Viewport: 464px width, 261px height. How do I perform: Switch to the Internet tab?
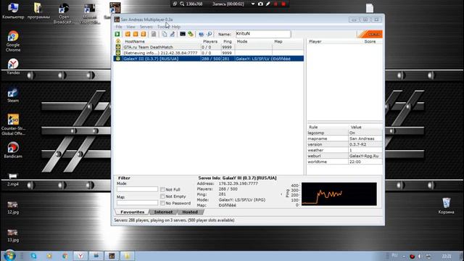point(163,212)
